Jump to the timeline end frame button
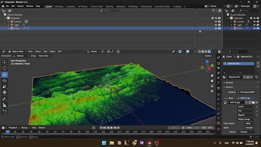The height and width of the screenshot is (147, 261). pos(118,128)
